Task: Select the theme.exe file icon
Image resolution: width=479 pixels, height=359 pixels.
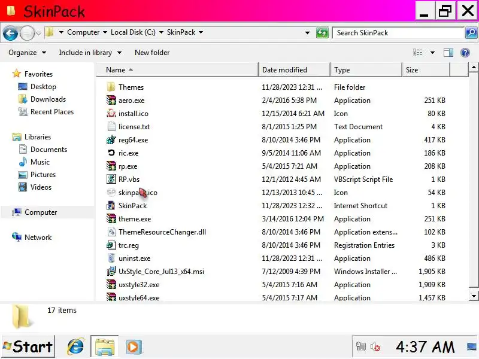Action: pos(111,218)
